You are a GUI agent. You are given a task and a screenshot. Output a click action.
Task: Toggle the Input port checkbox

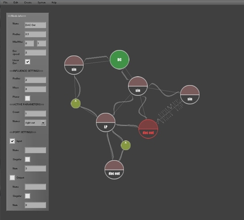pyautogui.click(x=12, y=141)
